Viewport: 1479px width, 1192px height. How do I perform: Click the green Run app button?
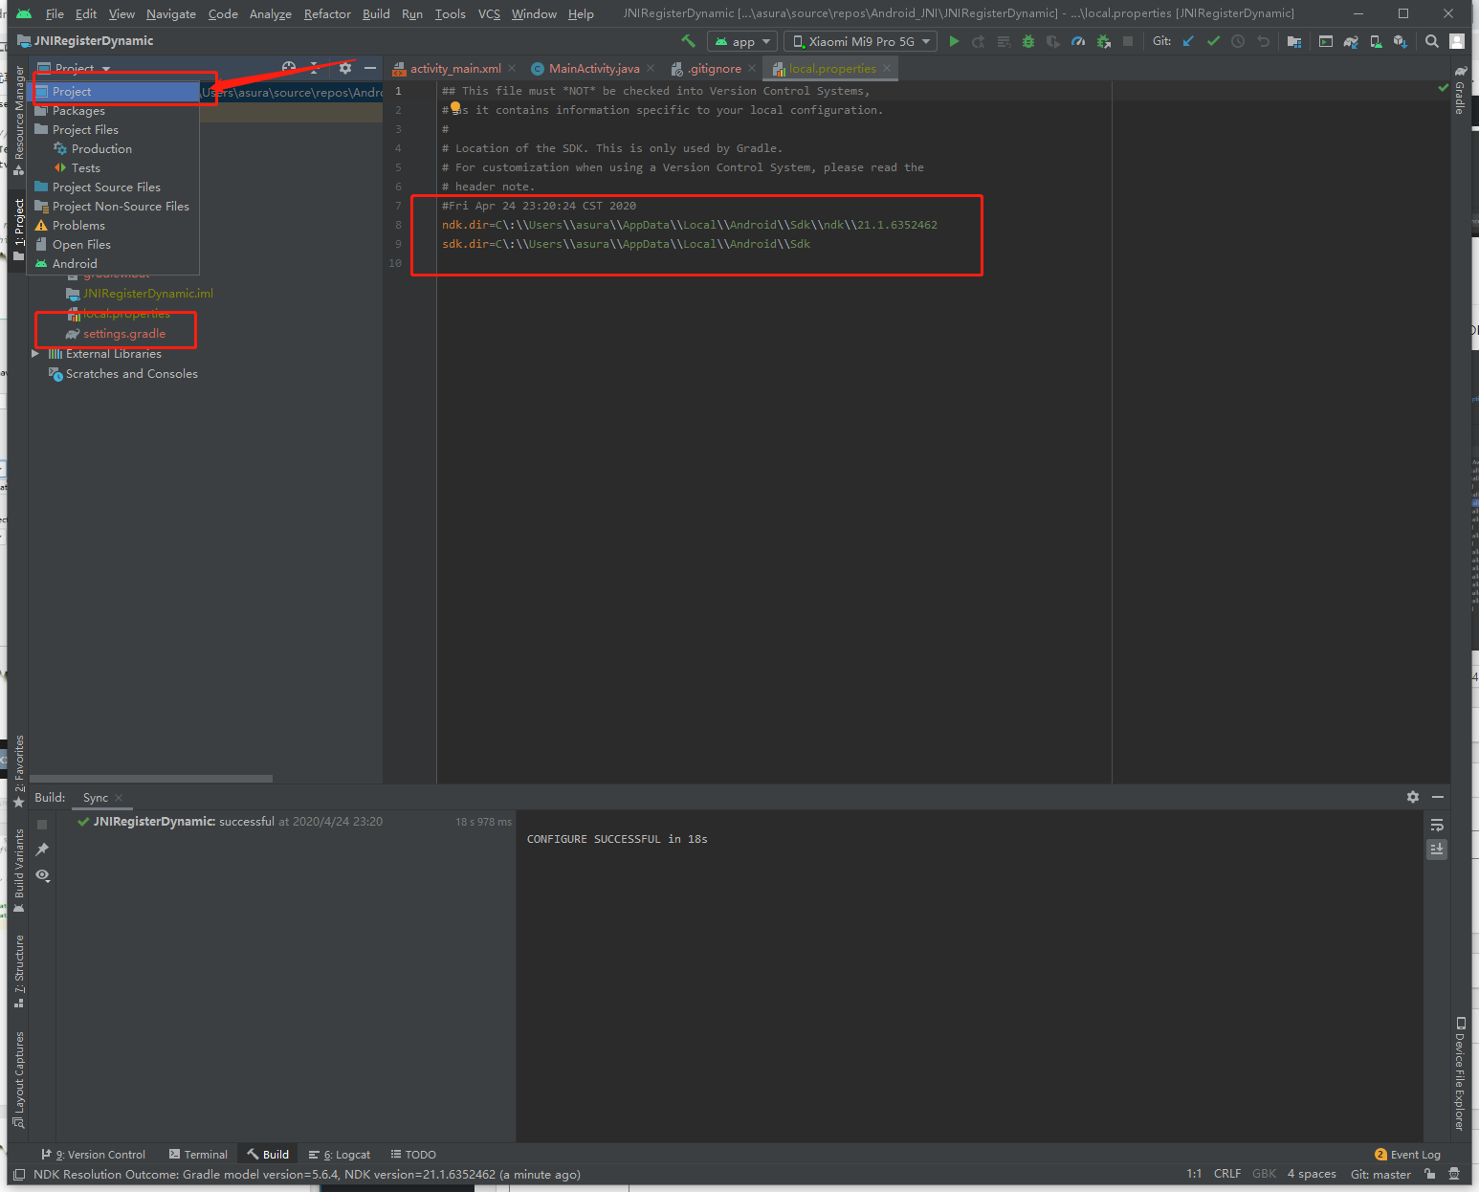point(954,41)
